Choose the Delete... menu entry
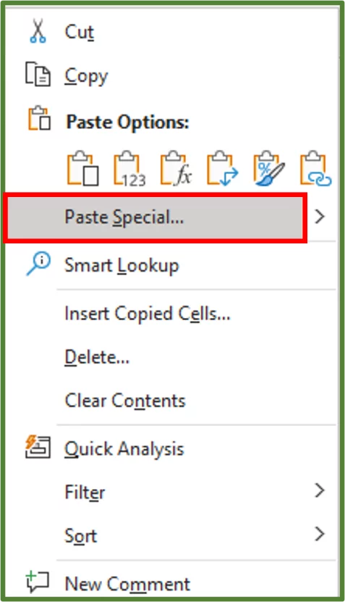Screen dimensions: 345x602 (97, 357)
